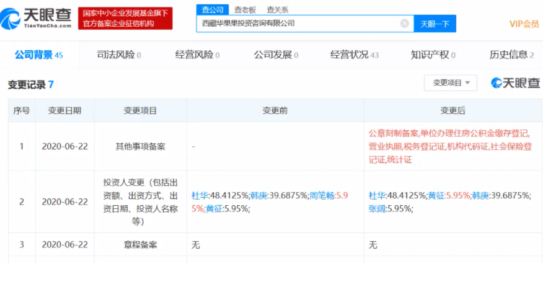This screenshot has height=287, width=543.
Task: Switch to the 司法风险 tab
Action: (x=119, y=55)
